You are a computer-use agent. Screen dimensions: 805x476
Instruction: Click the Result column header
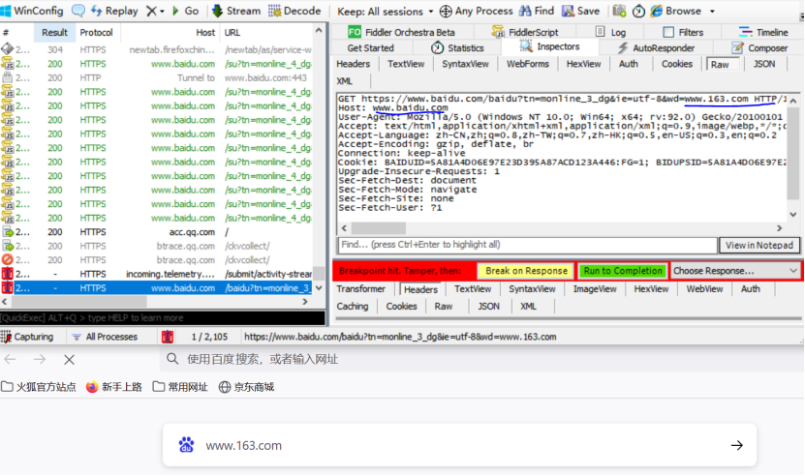point(55,32)
